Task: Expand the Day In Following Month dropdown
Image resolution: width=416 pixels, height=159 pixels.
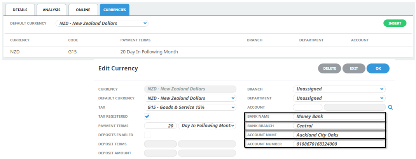Action: (207, 126)
